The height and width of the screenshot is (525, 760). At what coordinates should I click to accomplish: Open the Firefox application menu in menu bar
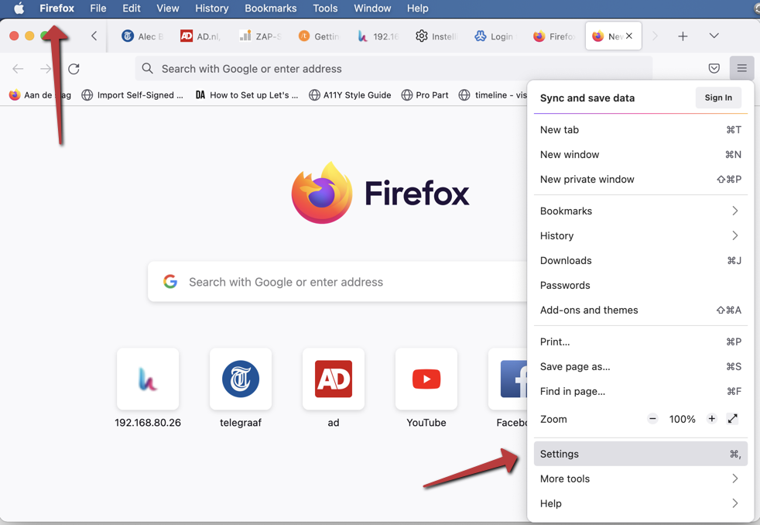point(56,9)
